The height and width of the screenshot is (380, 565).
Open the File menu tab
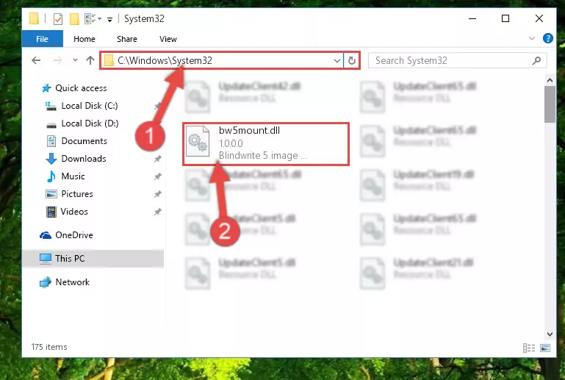[42, 39]
